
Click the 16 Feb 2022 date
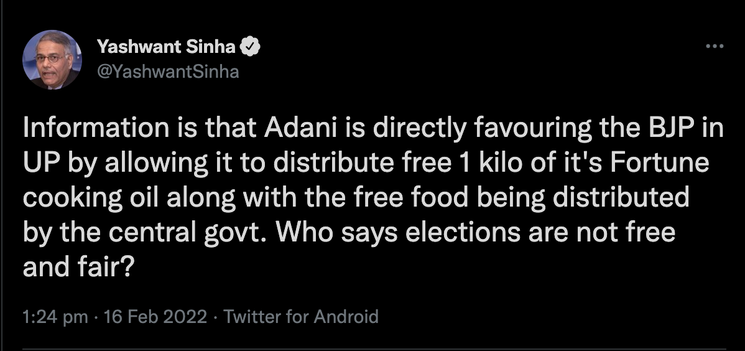(154, 317)
